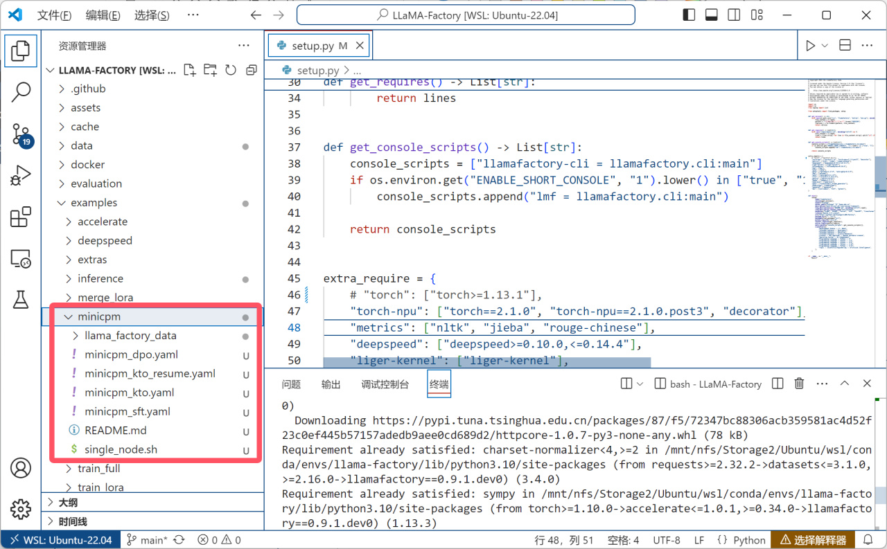Toggle primary sidebar layout button
The width and height of the screenshot is (887, 549).
pyautogui.click(x=689, y=15)
